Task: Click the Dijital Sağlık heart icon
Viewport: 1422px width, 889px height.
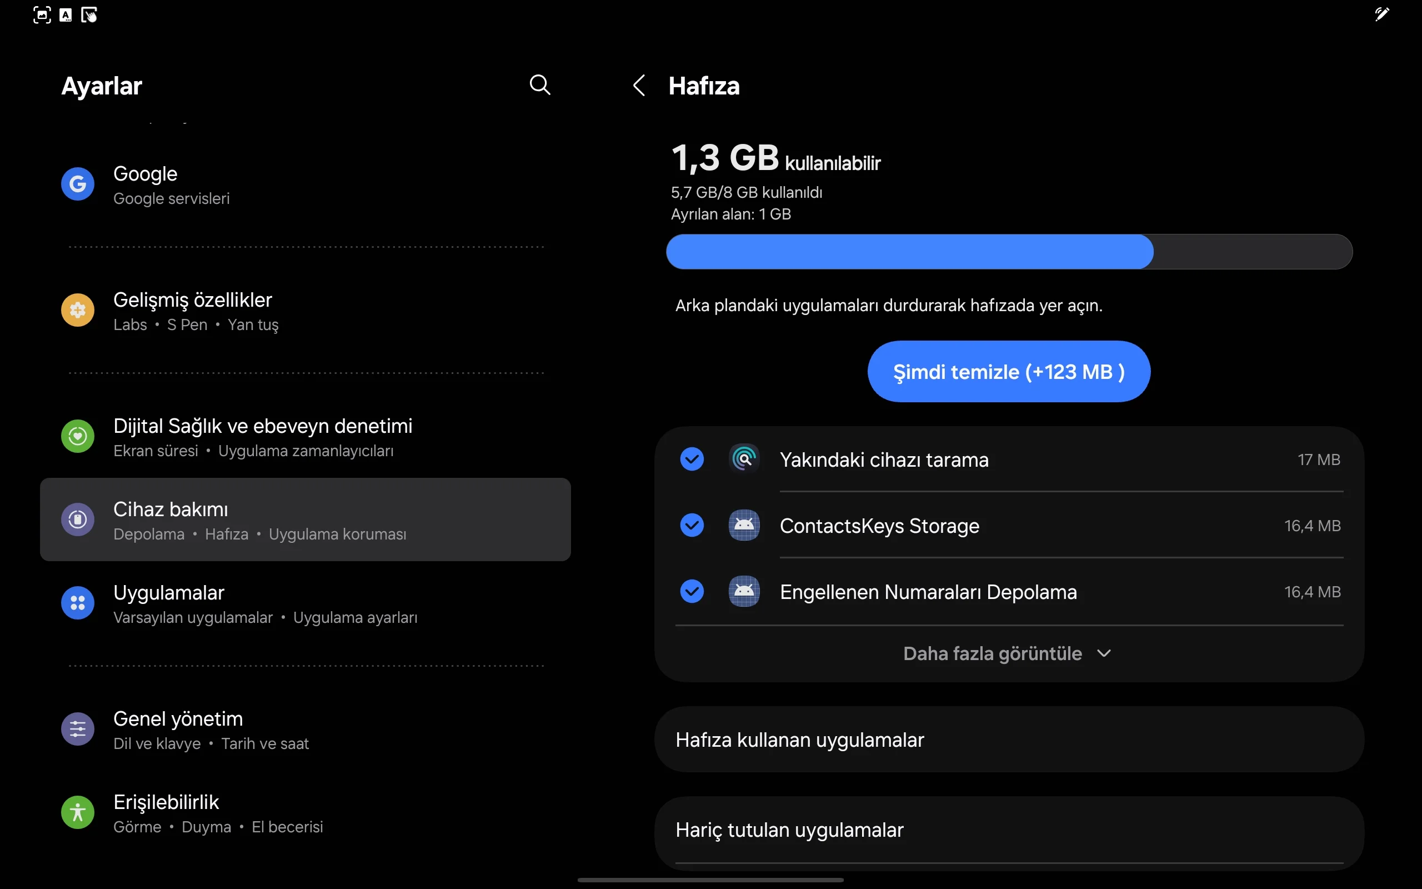Action: 77,436
